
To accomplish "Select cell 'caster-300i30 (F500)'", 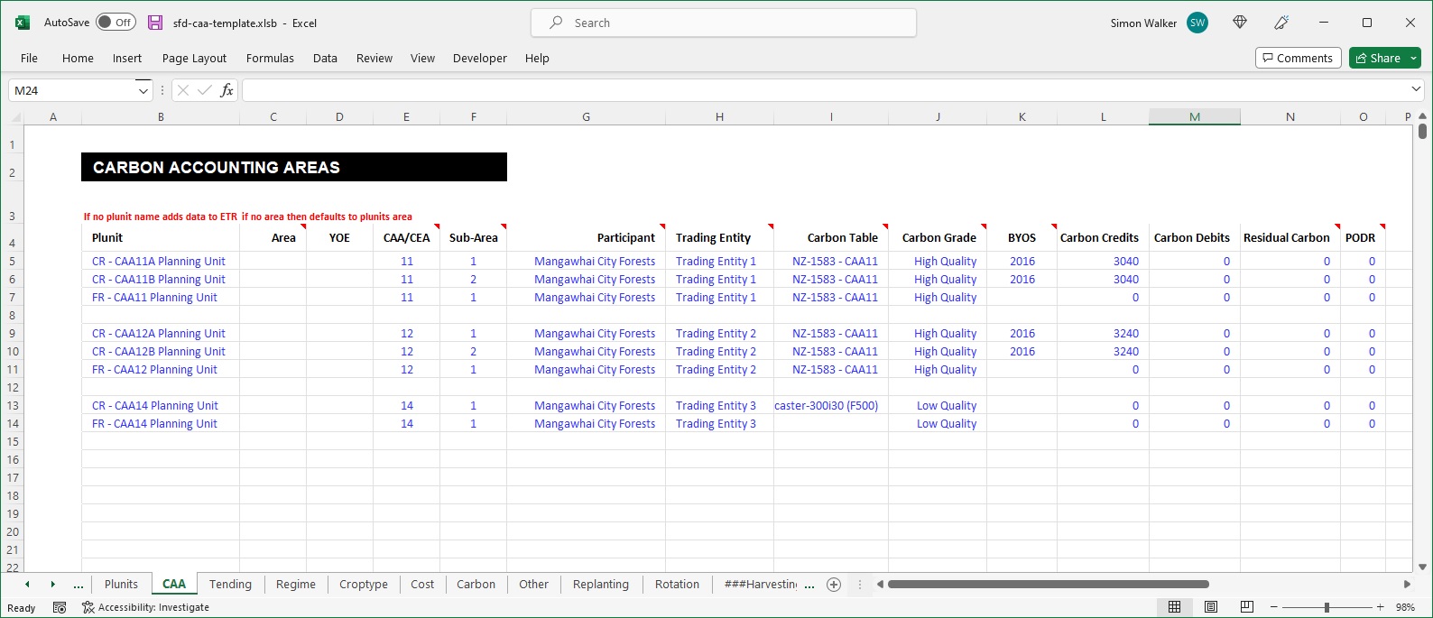I will point(831,405).
